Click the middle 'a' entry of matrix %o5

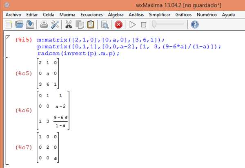tap(48, 74)
